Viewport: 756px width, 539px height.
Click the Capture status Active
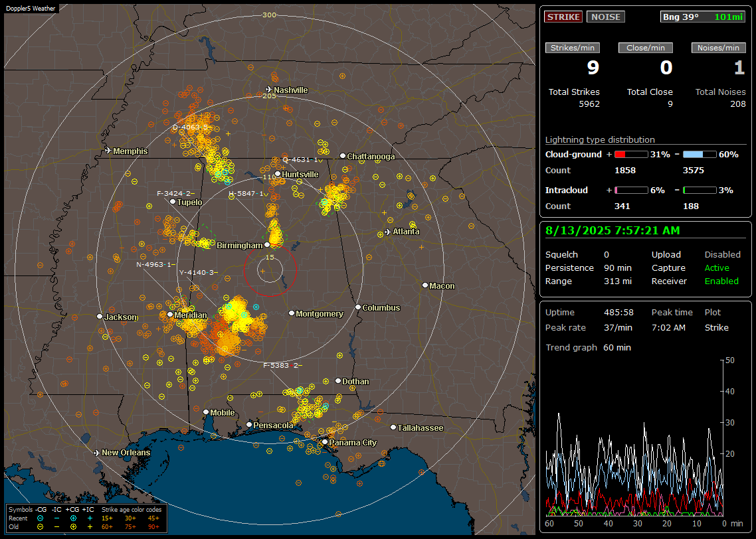[716, 268]
